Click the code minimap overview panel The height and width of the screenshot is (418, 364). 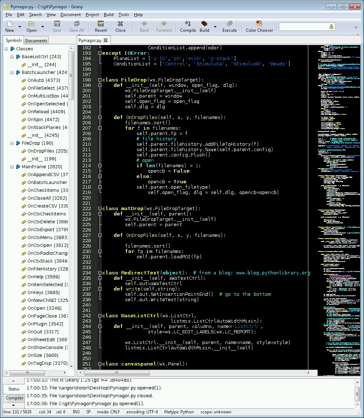(339, 210)
